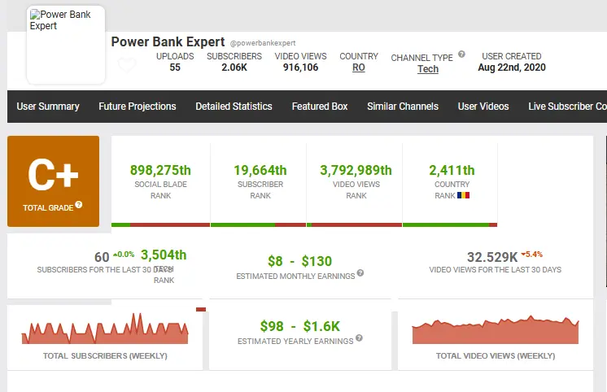Click the @powerbankexpert handle text
Screen dimensions: 607x392
[263, 43]
